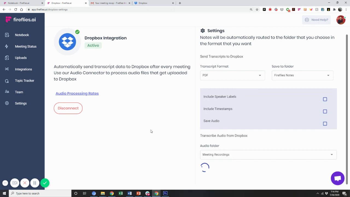350x197 pixels.
Task: Open Settings in the left sidebar
Action: point(16,103)
